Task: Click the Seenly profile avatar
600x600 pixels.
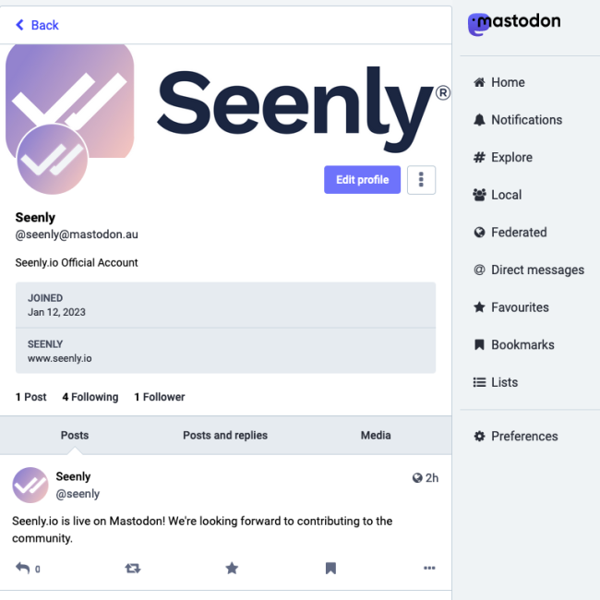Action: pyautogui.click(x=52, y=160)
